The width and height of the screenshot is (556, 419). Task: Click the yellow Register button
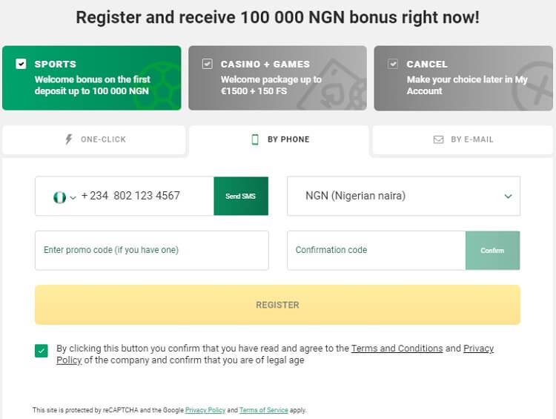pyautogui.click(x=278, y=305)
